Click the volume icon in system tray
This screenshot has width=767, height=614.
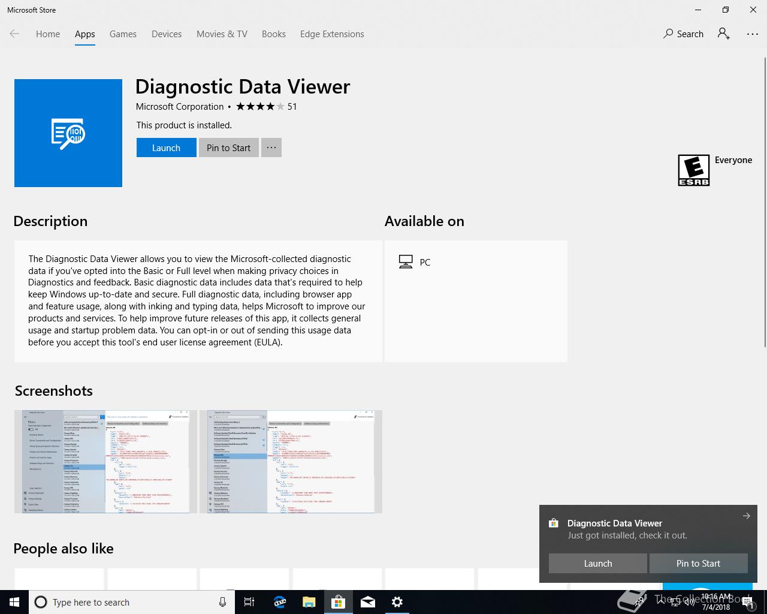click(690, 602)
